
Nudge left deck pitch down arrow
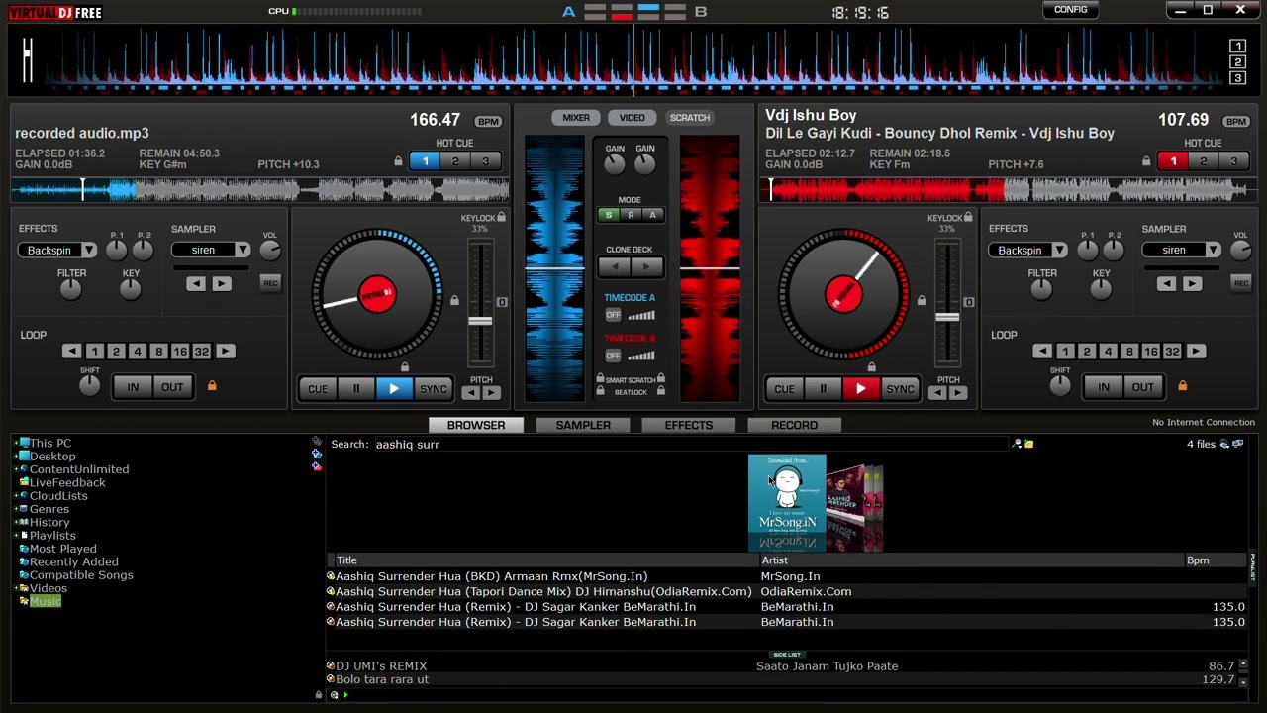[470, 393]
